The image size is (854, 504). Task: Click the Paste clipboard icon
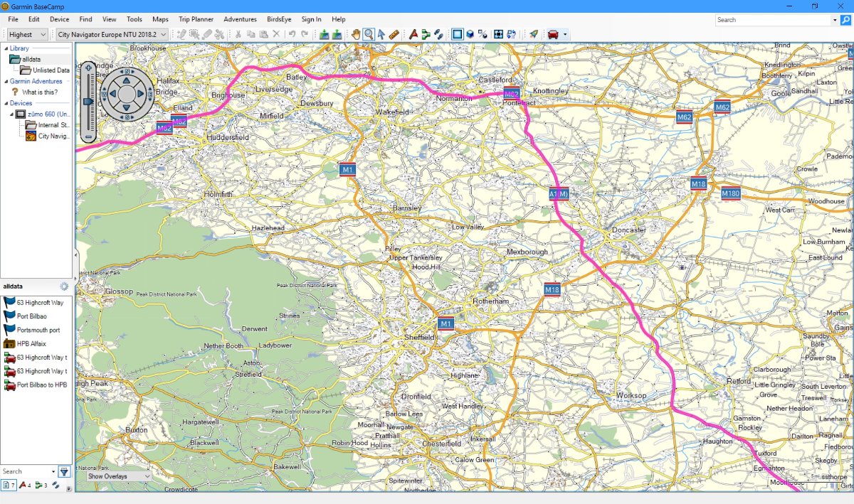[x=263, y=34]
